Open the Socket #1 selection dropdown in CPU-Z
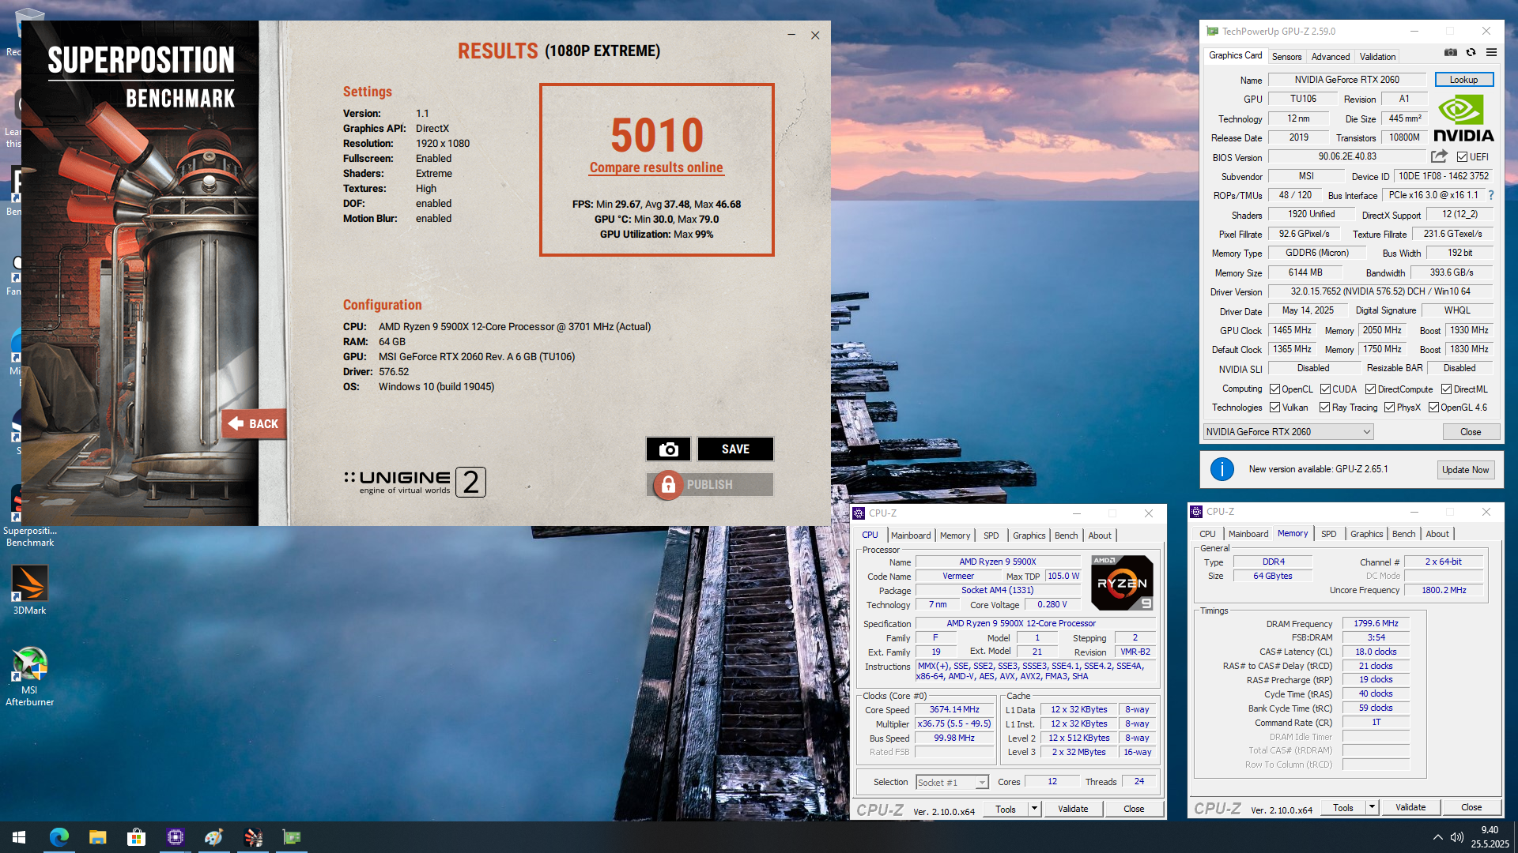The height and width of the screenshot is (853, 1518). click(x=952, y=783)
